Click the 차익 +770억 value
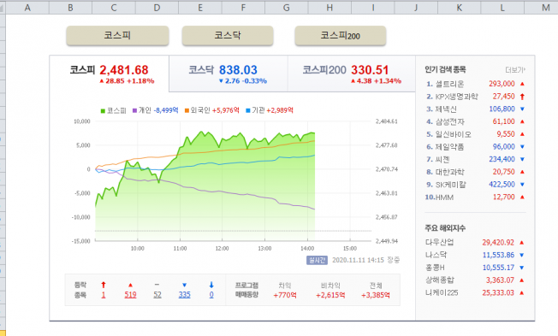This screenshot has height=336, width=558. pyautogui.click(x=285, y=295)
